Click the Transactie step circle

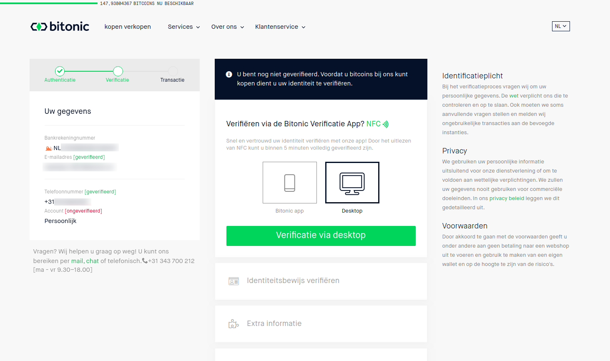[x=173, y=71]
